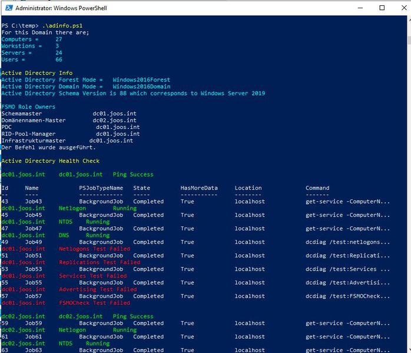The height and width of the screenshot is (353, 411).
Task: Click the 'Schemamaster' row label
Action: (x=22, y=114)
